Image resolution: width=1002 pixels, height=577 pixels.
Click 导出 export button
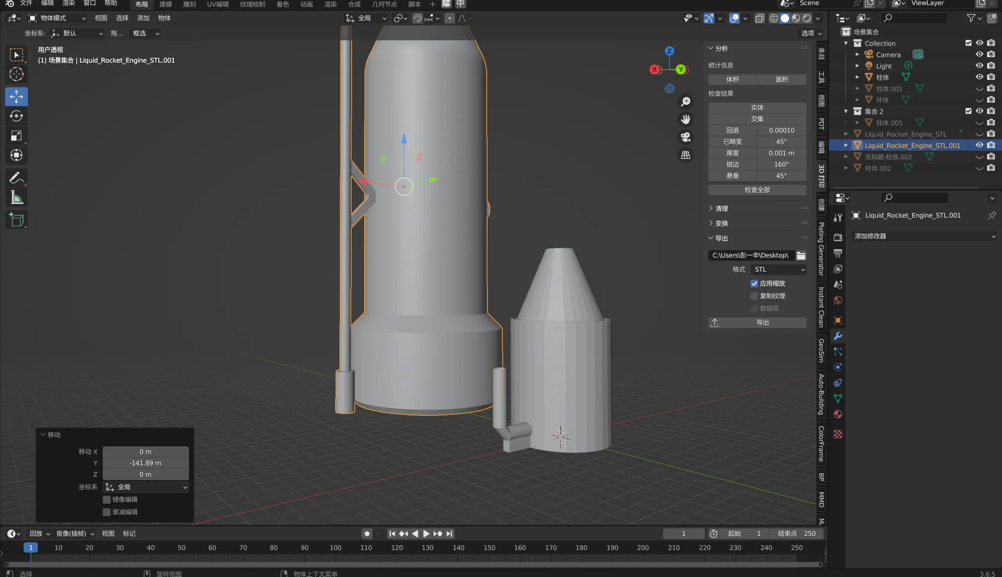coord(757,323)
